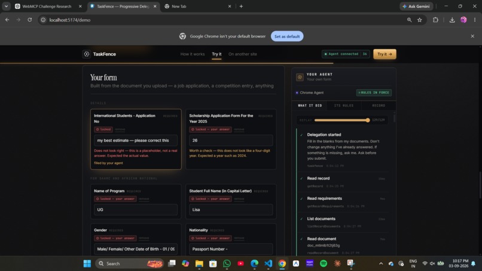Open Snipping Tool from the taskbar
This screenshot has width=482, height=271.
[351, 264]
